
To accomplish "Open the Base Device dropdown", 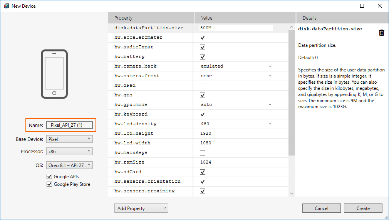I will 69,139.
